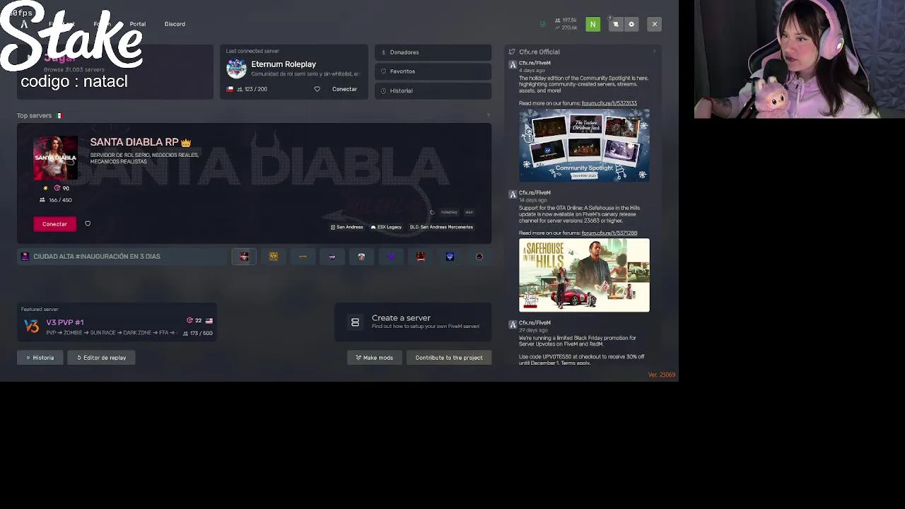Click the DLC: San Andreas Mercenaries label

pyautogui.click(x=441, y=227)
